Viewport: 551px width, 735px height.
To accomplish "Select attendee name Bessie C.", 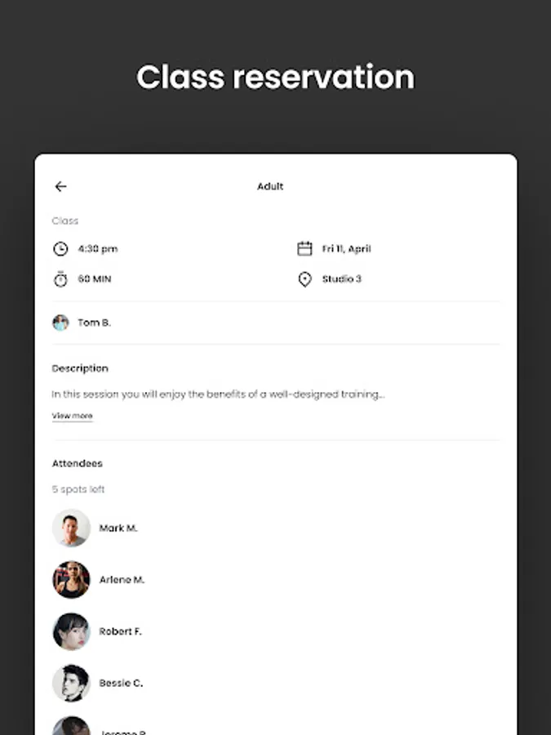I will coord(121,683).
